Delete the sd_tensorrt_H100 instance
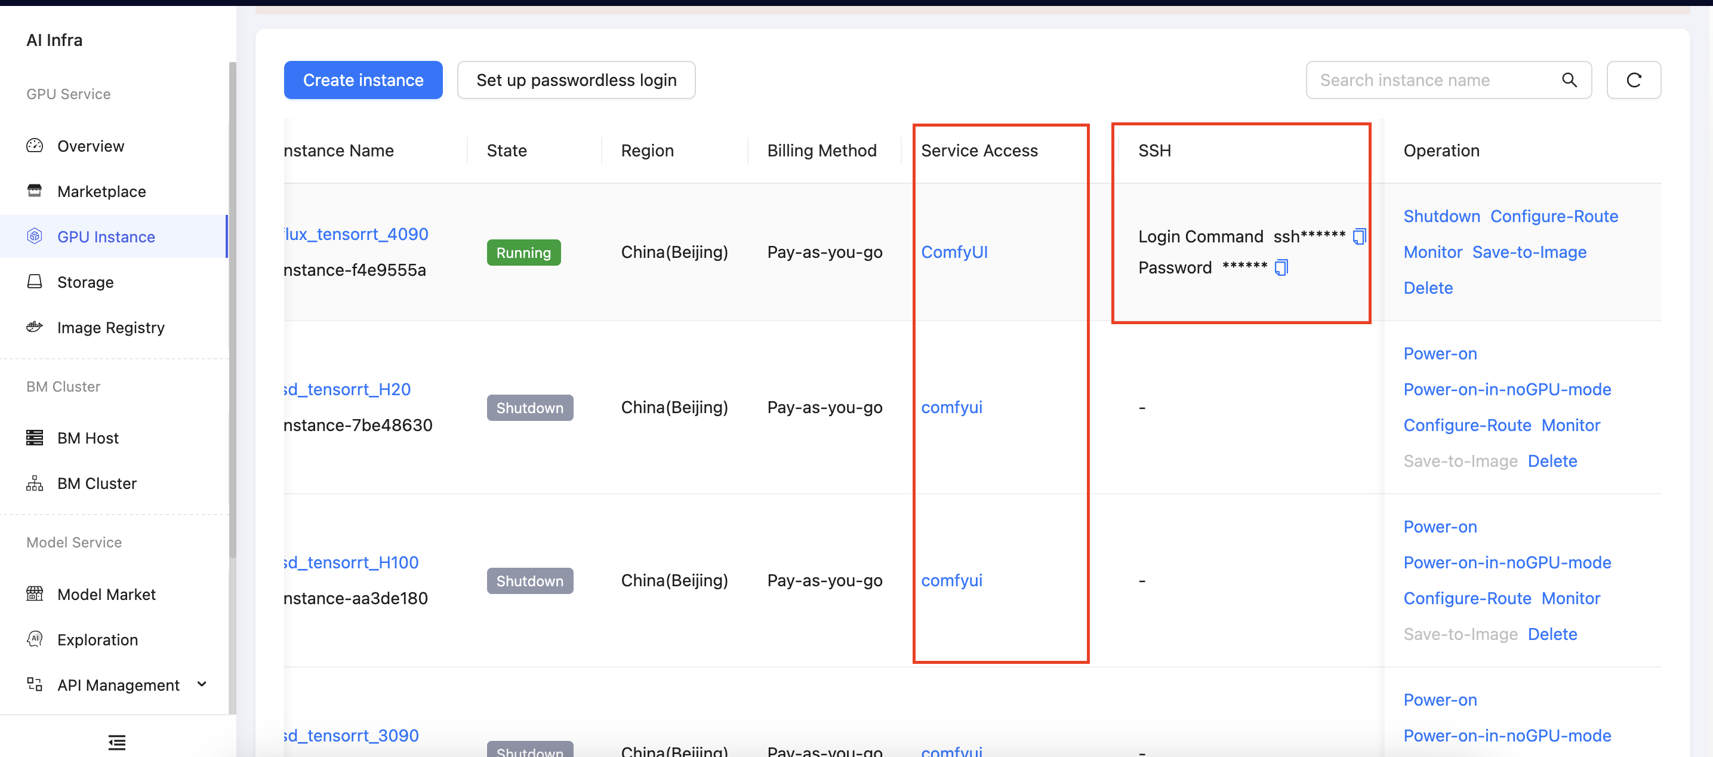The width and height of the screenshot is (1713, 757). click(x=1552, y=634)
